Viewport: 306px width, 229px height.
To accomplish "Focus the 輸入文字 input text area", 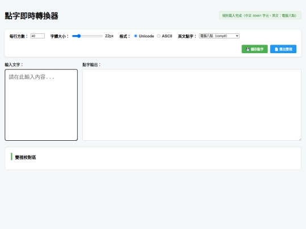I will pyautogui.click(x=41, y=105).
